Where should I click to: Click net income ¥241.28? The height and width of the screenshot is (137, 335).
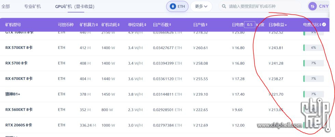click(276, 64)
